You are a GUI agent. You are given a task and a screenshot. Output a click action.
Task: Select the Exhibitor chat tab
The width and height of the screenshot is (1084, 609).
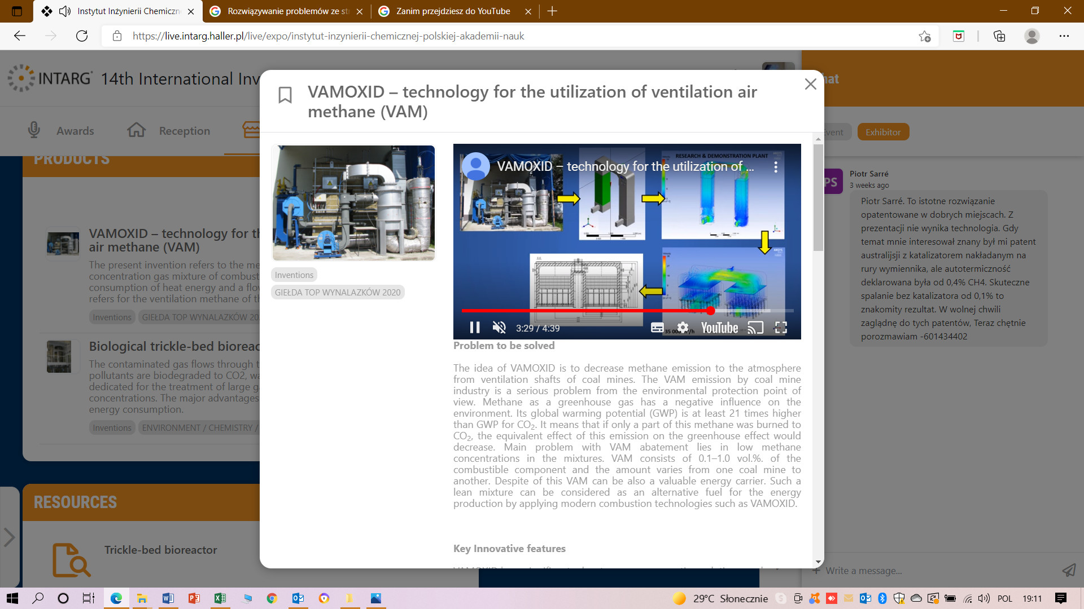tap(883, 132)
